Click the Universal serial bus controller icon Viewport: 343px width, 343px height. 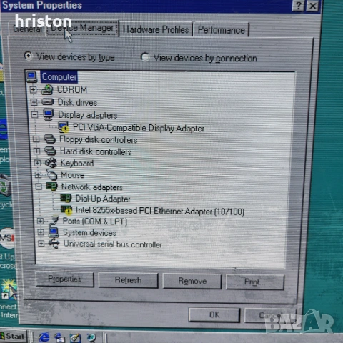[54, 244]
